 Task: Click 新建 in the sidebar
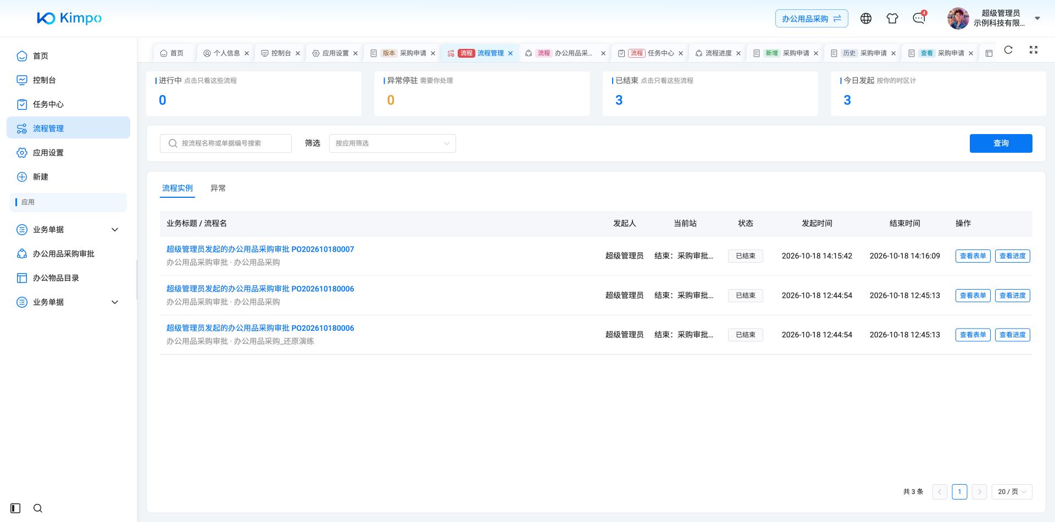(68, 177)
